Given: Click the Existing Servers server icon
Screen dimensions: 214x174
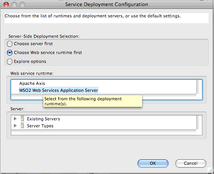Looking at the screenshot, I should tap(22, 118).
